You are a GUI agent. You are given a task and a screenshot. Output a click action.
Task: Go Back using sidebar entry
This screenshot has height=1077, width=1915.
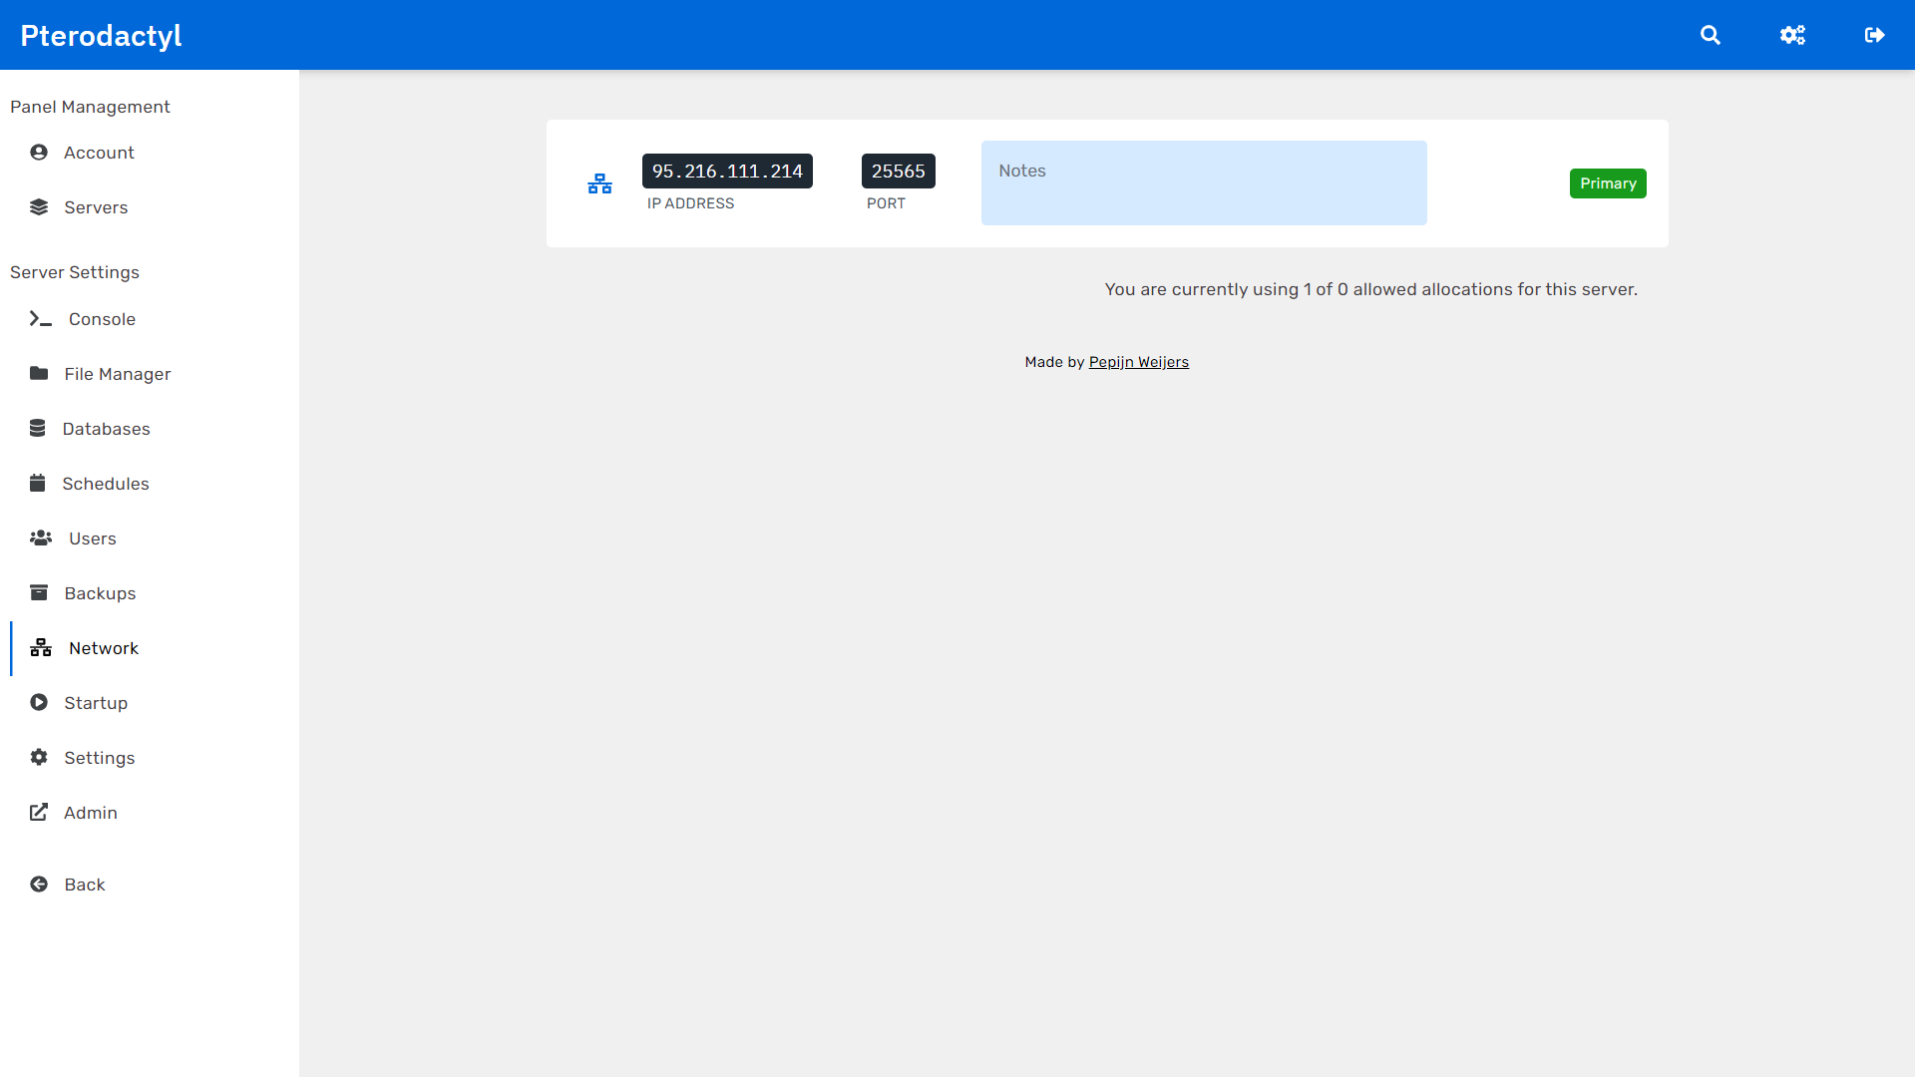pos(84,885)
